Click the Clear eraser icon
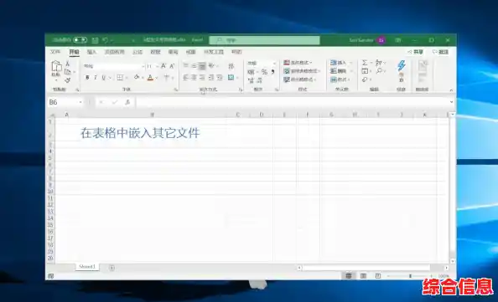 point(365,79)
